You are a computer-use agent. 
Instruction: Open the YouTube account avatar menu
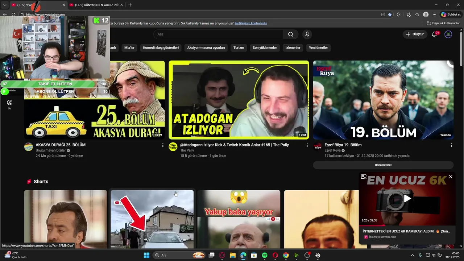click(x=448, y=34)
